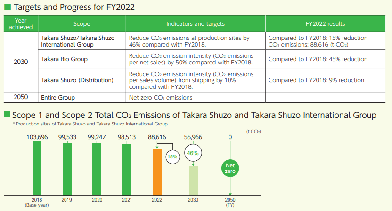Select the 55,966 value label

[x=193, y=137]
